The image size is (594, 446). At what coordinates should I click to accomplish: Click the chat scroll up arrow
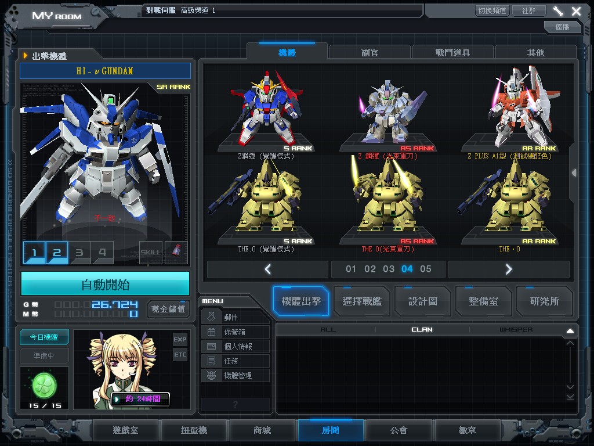[x=570, y=343]
